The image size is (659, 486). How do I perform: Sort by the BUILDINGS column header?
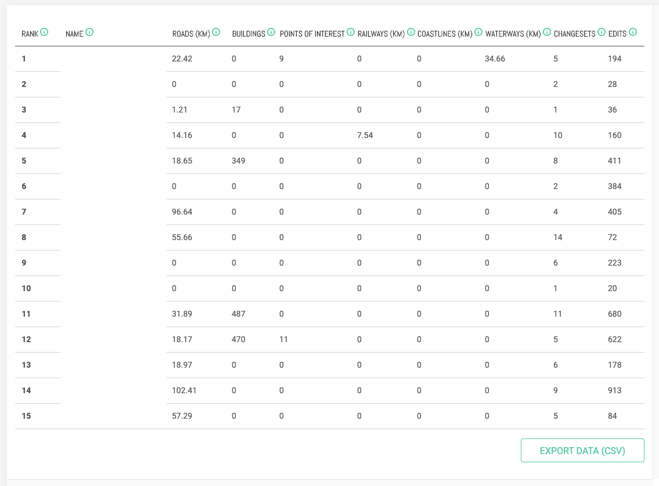(x=249, y=33)
